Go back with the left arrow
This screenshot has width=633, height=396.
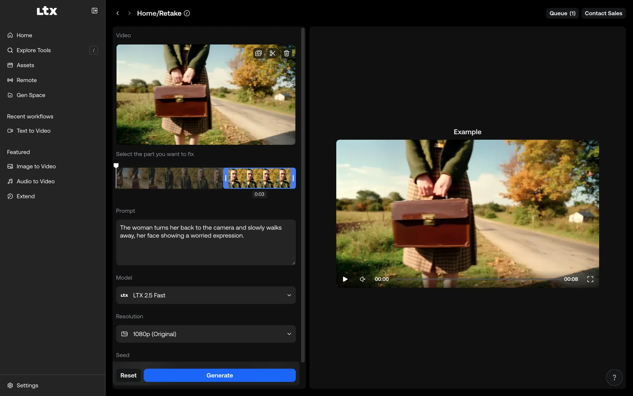click(118, 13)
